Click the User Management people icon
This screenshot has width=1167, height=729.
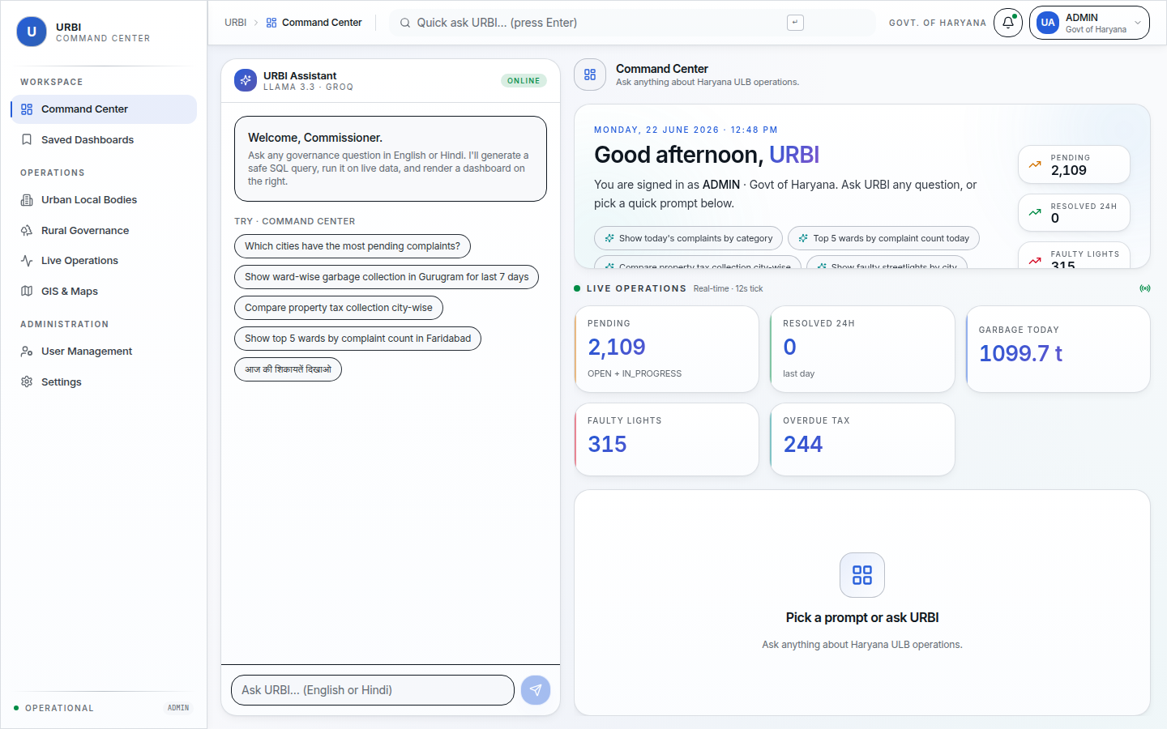point(27,352)
